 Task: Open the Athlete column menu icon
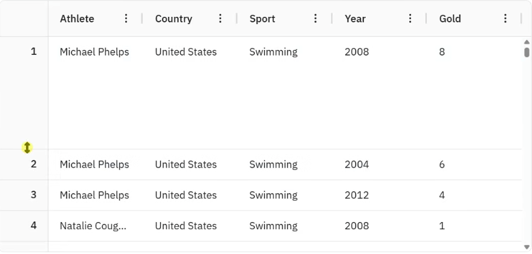pos(126,19)
